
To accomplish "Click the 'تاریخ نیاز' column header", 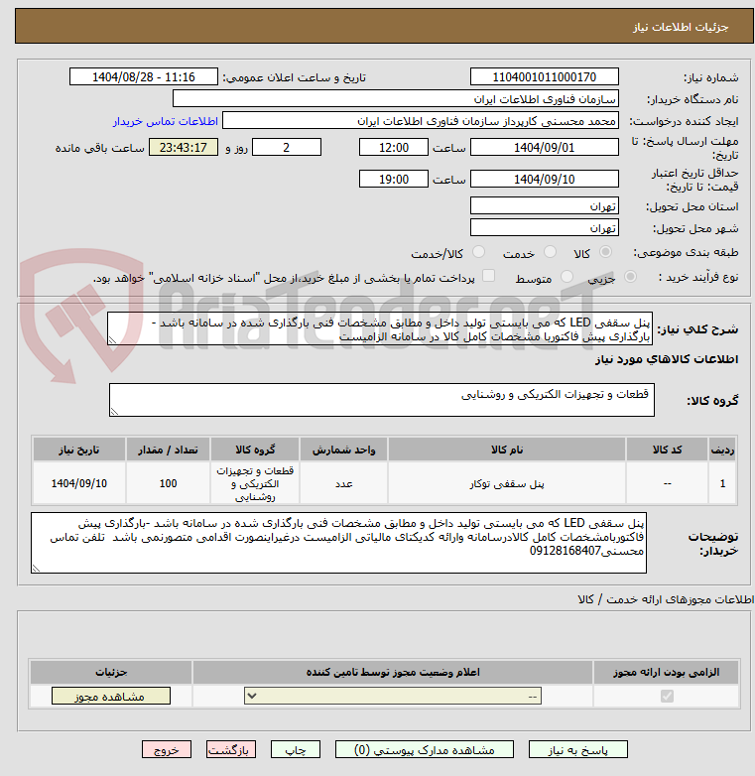I will tap(79, 450).
